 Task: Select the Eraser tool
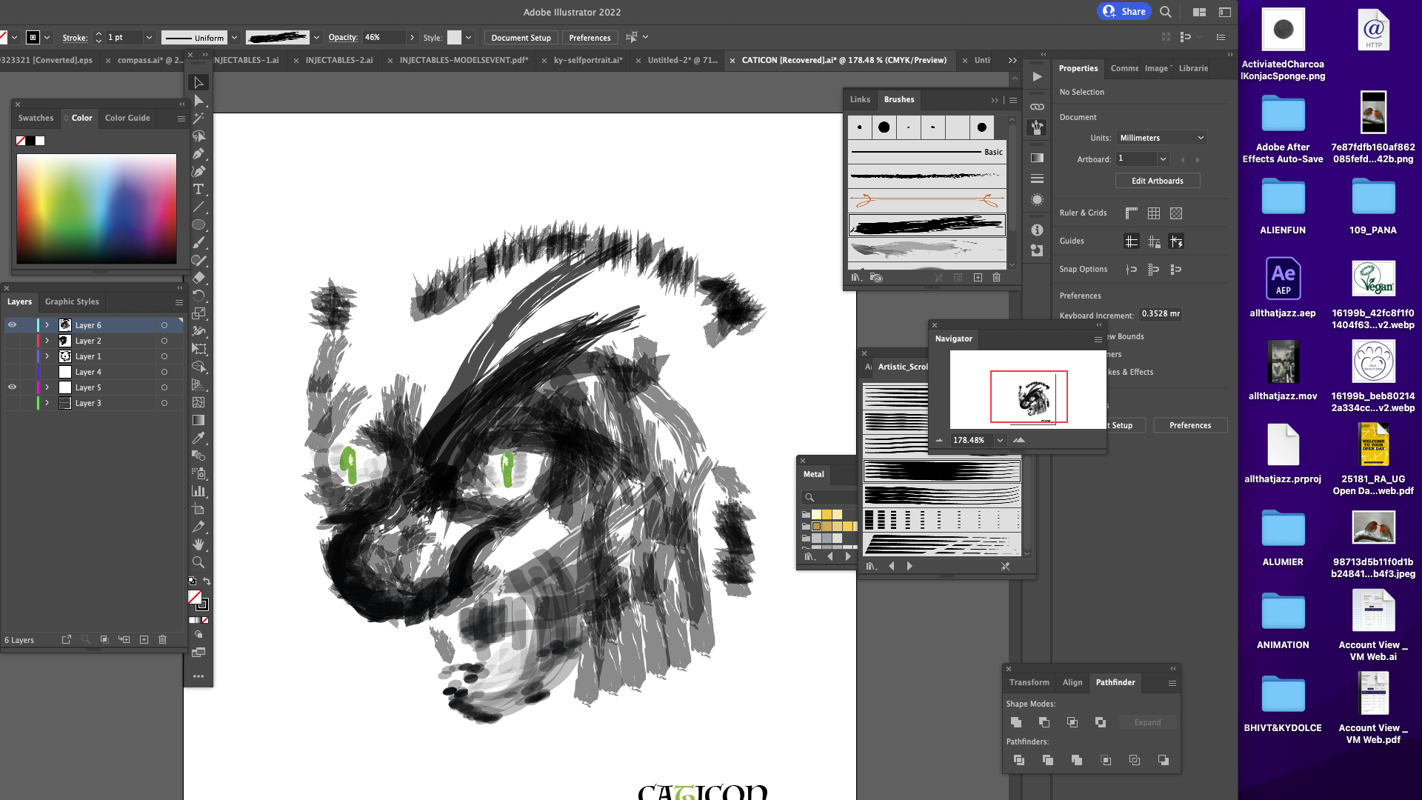tap(198, 278)
